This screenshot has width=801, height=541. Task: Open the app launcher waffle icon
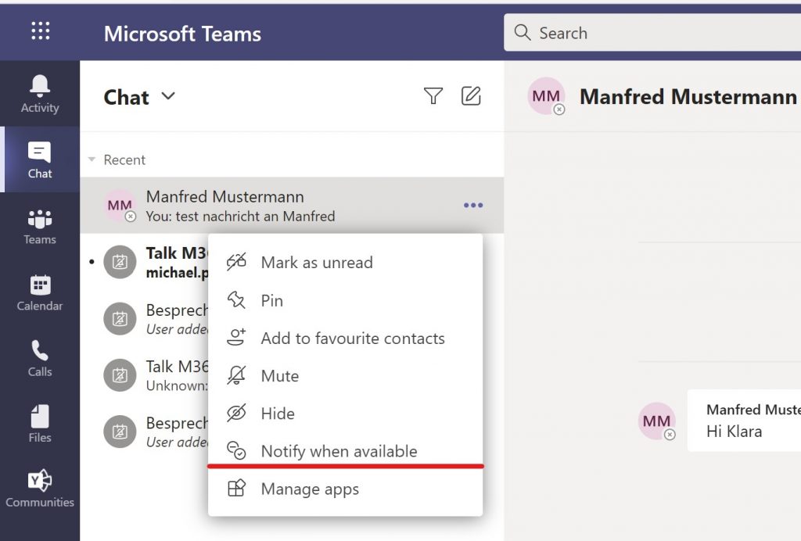pos(40,31)
